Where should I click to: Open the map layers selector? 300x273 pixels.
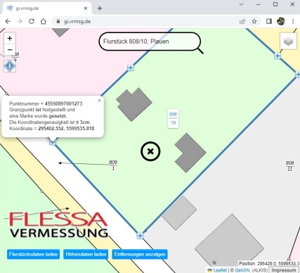(288, 41)
